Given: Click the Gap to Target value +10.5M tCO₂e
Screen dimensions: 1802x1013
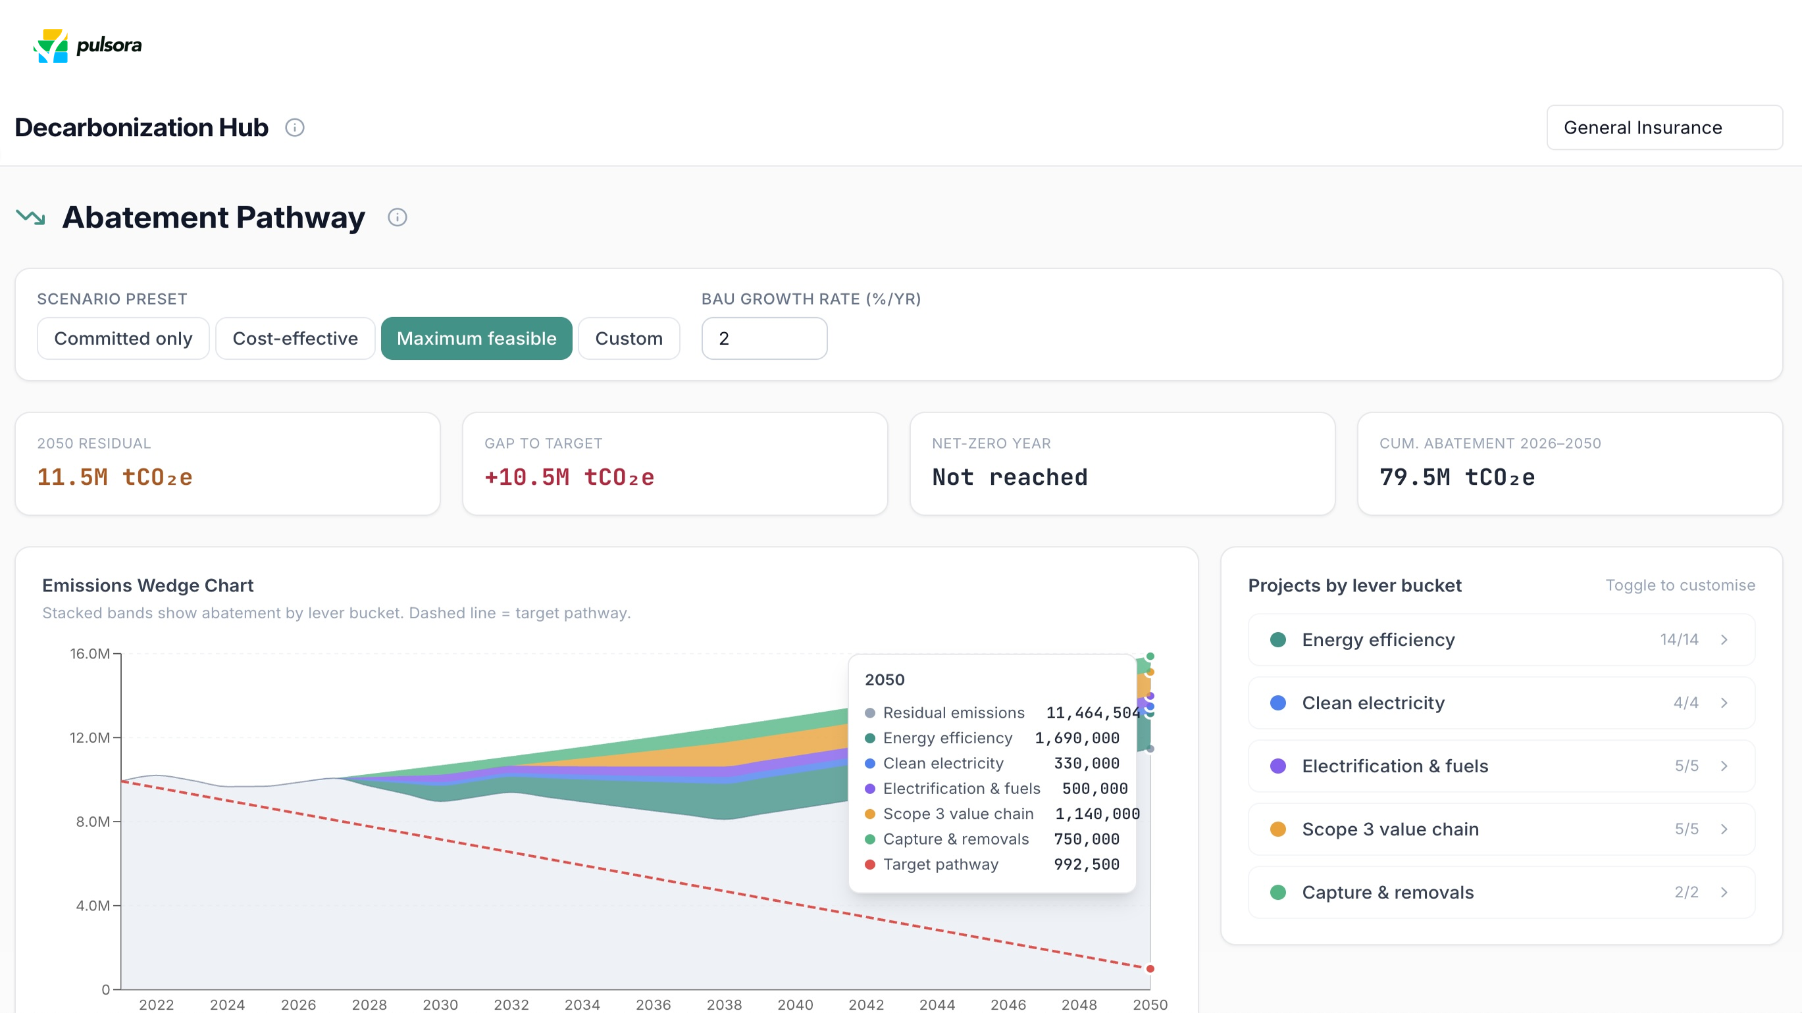Looking at the screenshot, I should [x=569, y=477].
